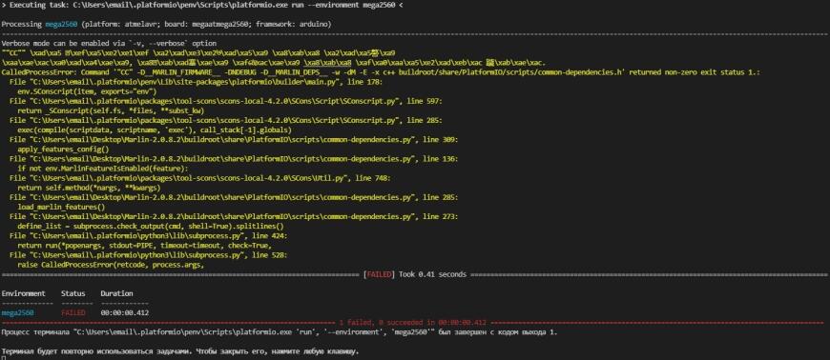Open the SConscript.py line 597 file link

point(225,101)
